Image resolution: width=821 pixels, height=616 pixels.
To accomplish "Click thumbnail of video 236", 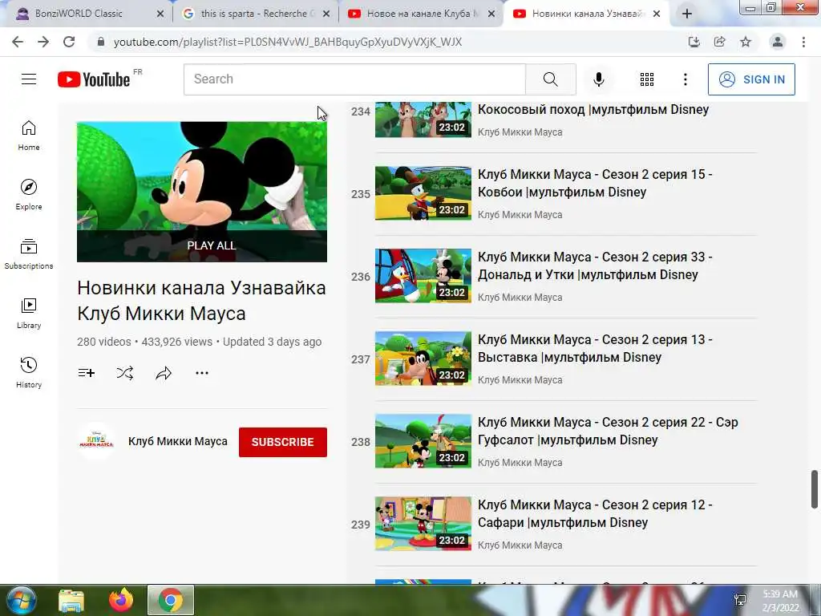I will click(423, 276).
